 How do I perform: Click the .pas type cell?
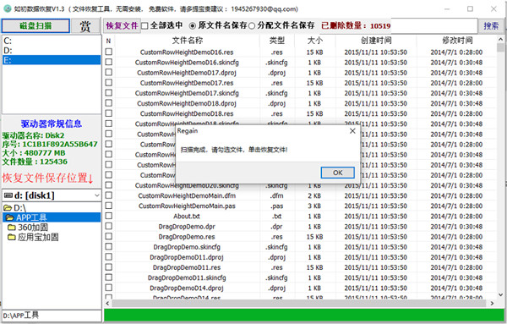pyautogui.click(x=277, y=206)
